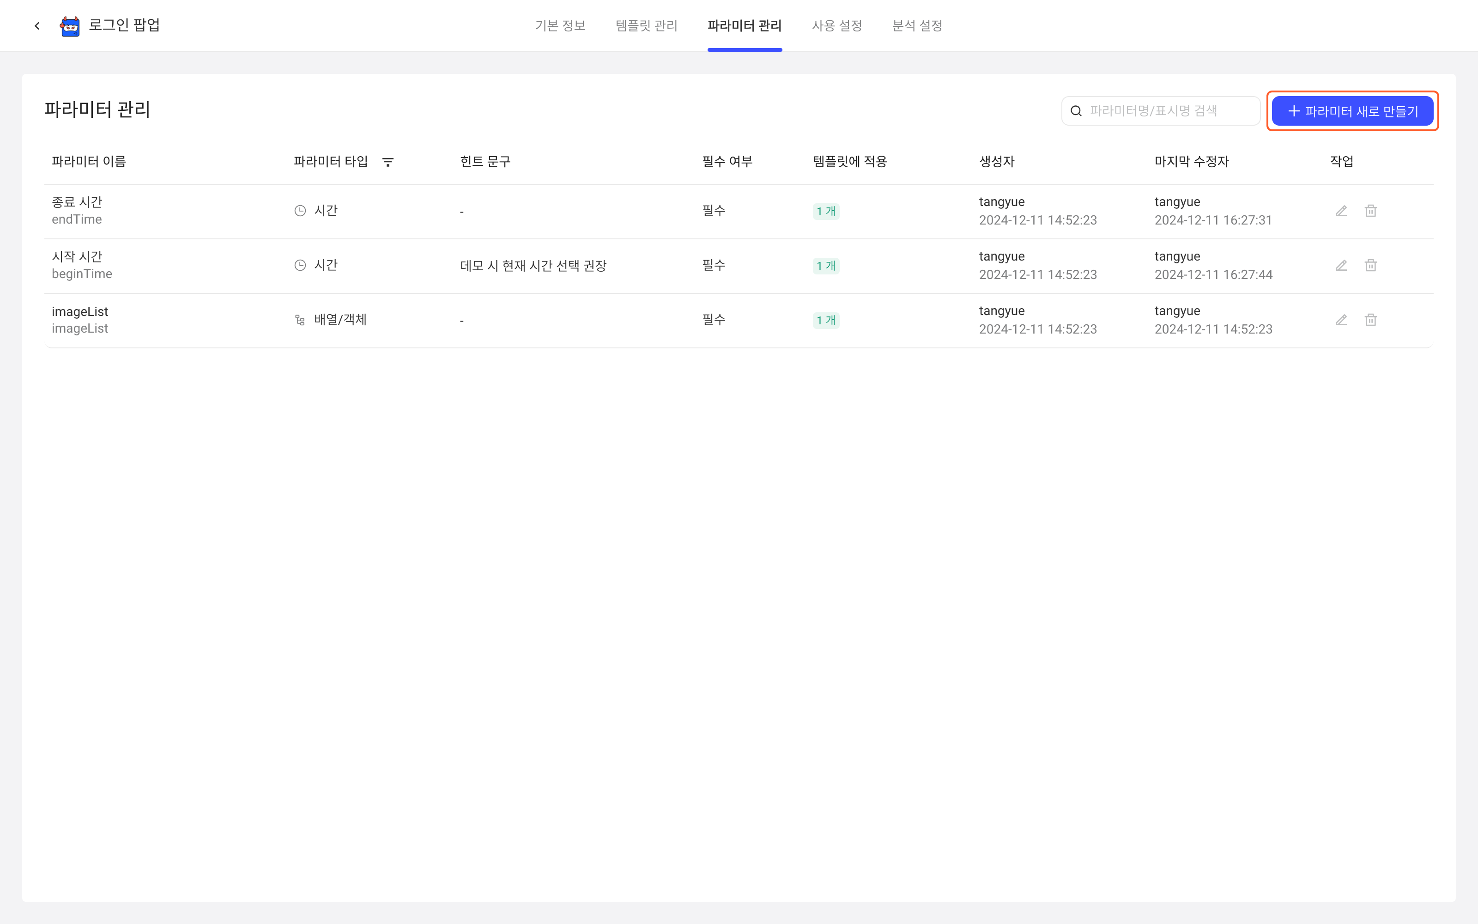Open the 사용 설정 tab
The width and height of the screenshot is (1478, 924).
point(837,26)
